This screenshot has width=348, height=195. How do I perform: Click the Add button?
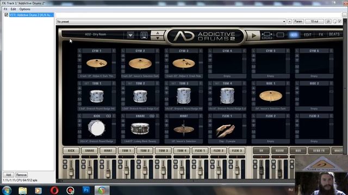pyautogui.click(x=9, y=175)
